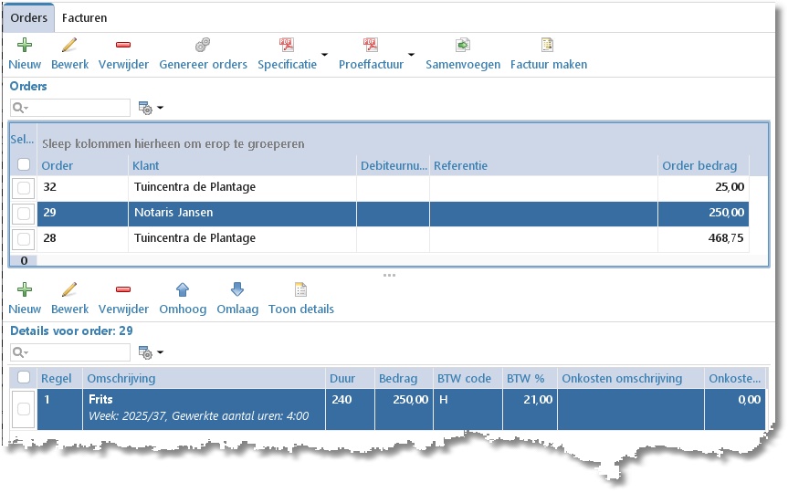Tick the checkbox for detail line Frits

pyautogui.click(x=24, y=409)
